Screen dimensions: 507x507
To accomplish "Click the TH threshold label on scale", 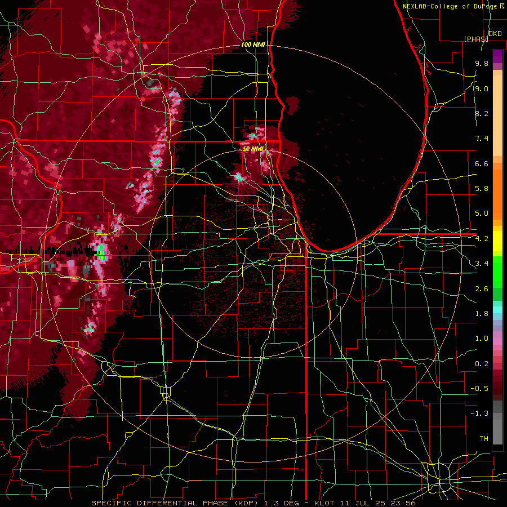I will [x=484, y=439].
